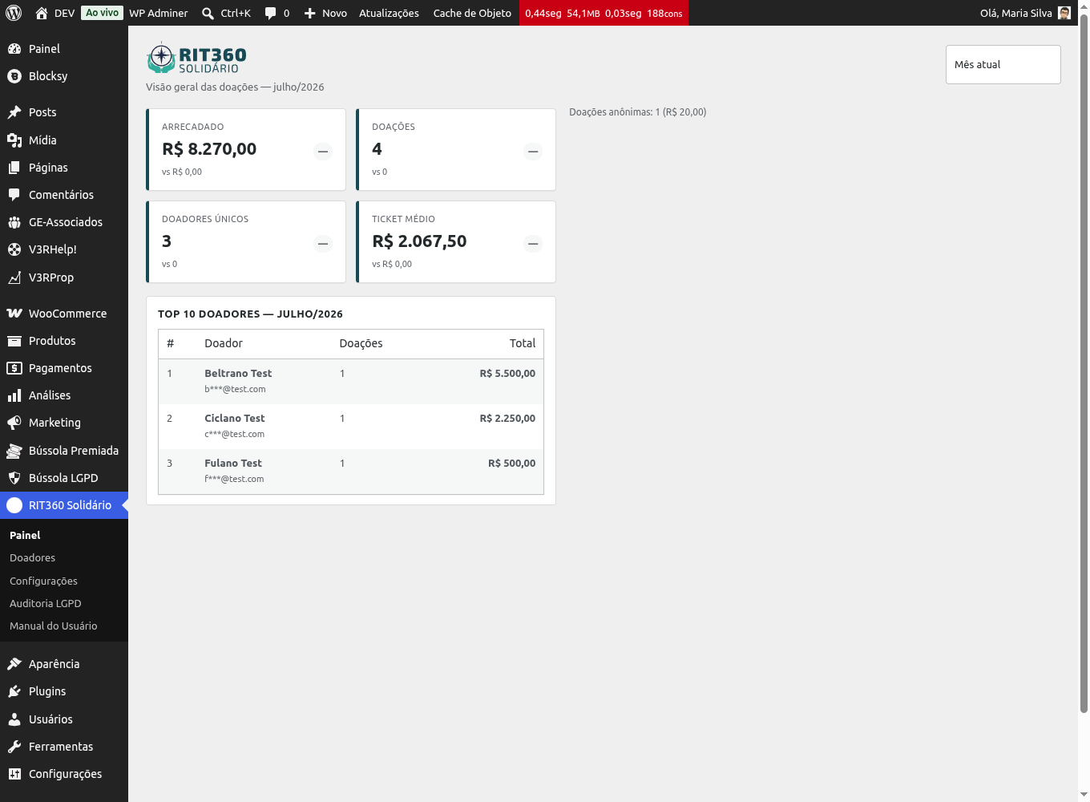Click the Doações anônimas summary text

tap(638, 112)
